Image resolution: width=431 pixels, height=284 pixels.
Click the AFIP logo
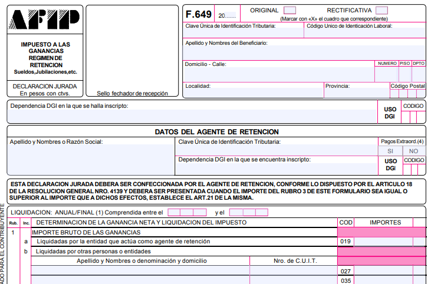pyautogui.click(x=45, y=19)
